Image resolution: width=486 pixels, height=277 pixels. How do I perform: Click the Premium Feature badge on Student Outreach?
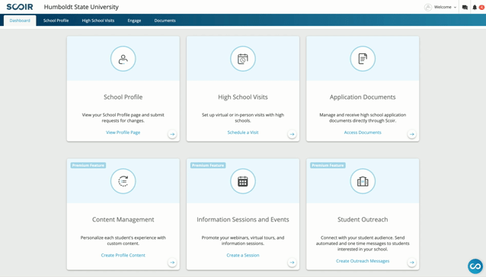pos(328,165)
